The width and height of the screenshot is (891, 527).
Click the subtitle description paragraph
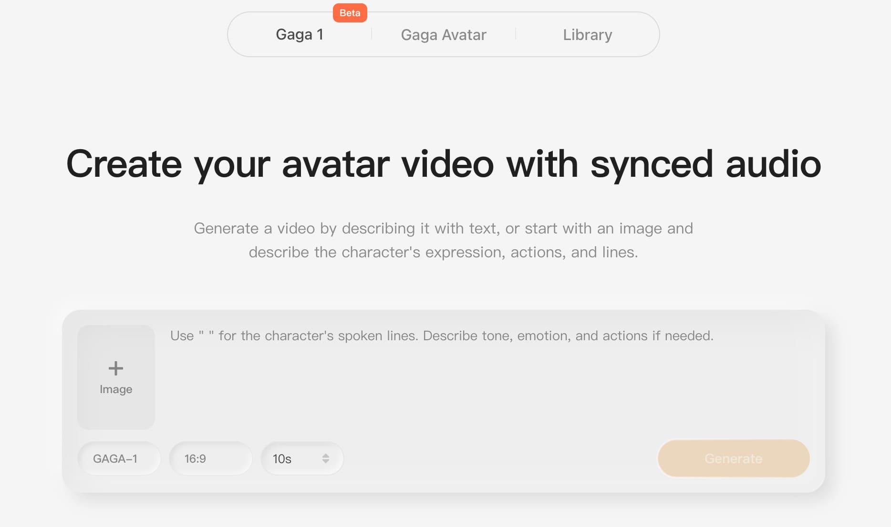click(444, 240)
